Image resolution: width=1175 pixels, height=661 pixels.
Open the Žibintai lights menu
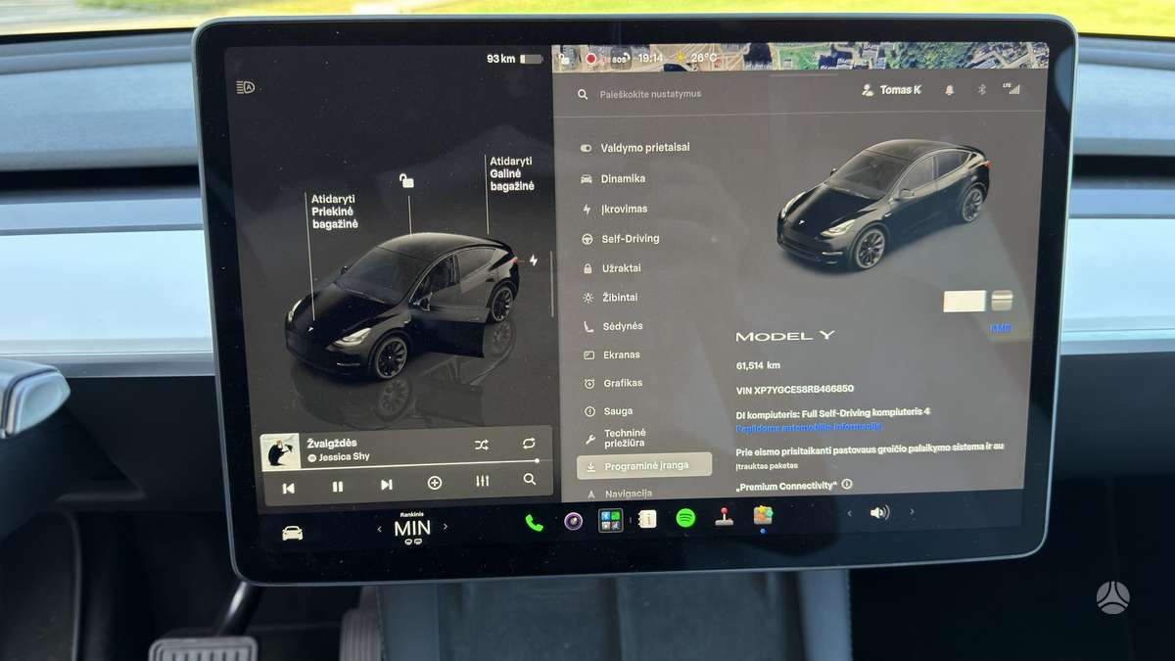click(610, 297)
